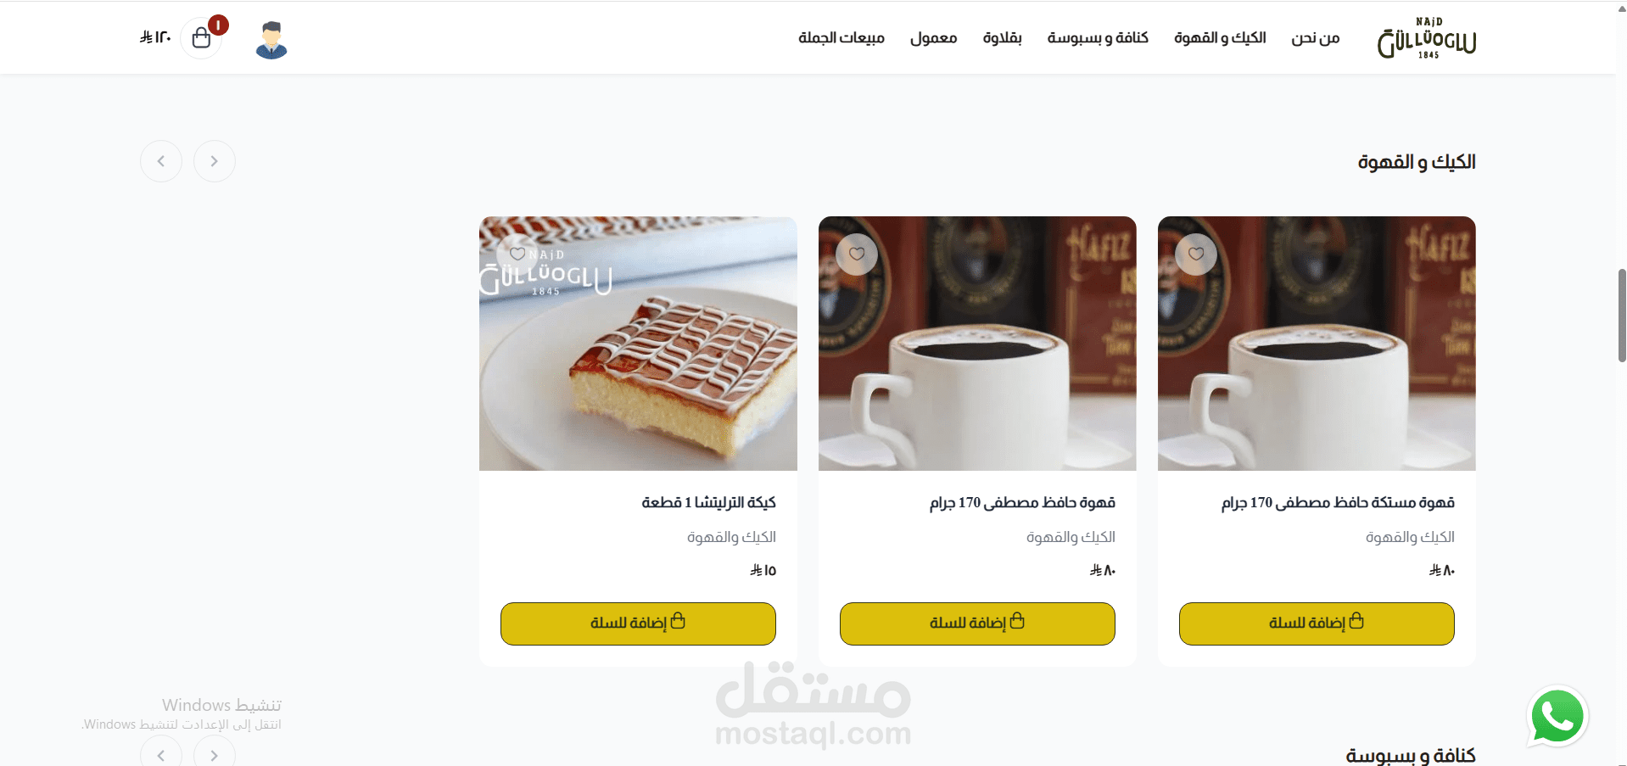Favorite the Trileçe cake with heart icon
The image size is (1627, 766).
click(517, 254)
